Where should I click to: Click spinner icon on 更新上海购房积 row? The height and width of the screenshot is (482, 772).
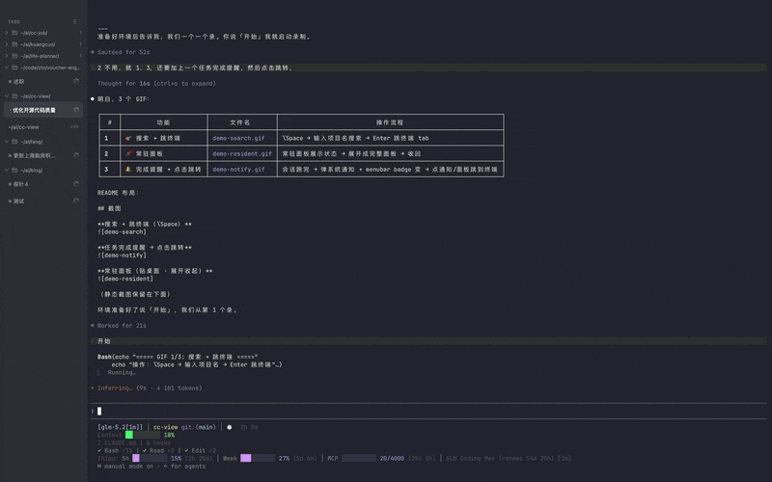(x=76, y=155)
